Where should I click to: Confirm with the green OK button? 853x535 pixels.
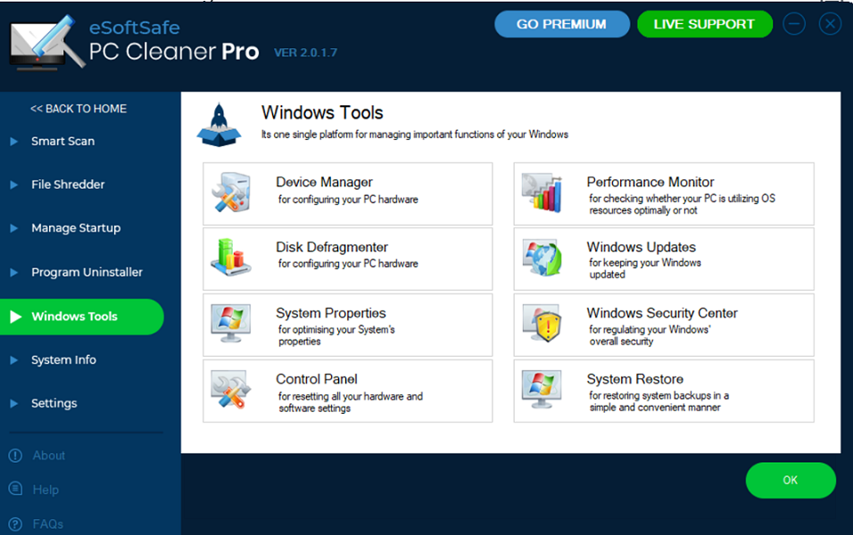click(x=791, y=480)
